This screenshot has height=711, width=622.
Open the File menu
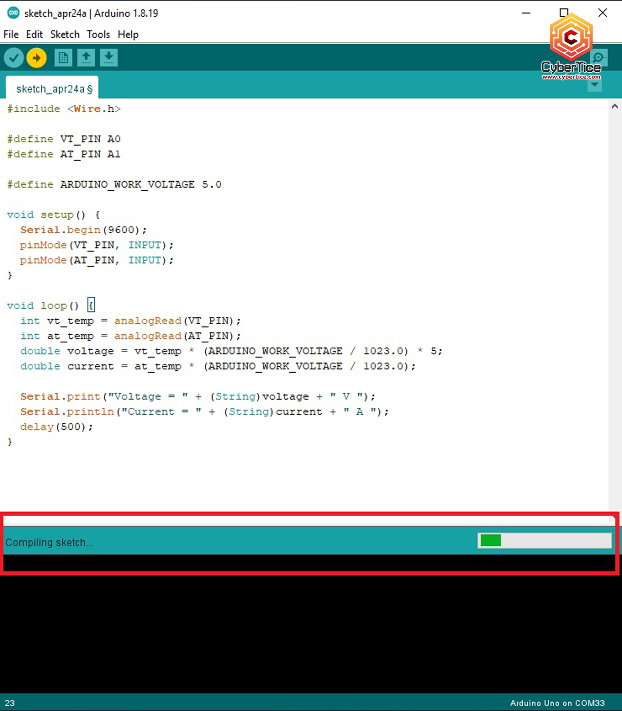[x=11, y=34]
